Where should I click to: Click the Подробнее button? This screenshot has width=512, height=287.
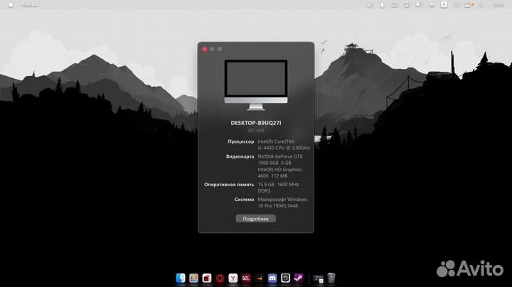pyautogui.click(x=256, y=219)
